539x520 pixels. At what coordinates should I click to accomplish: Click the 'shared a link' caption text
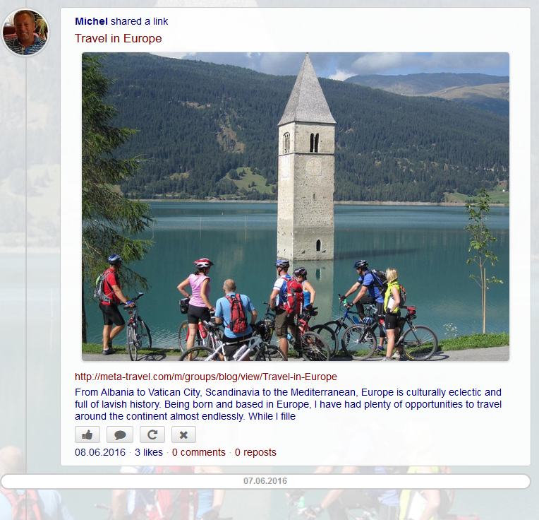(139, 21)
